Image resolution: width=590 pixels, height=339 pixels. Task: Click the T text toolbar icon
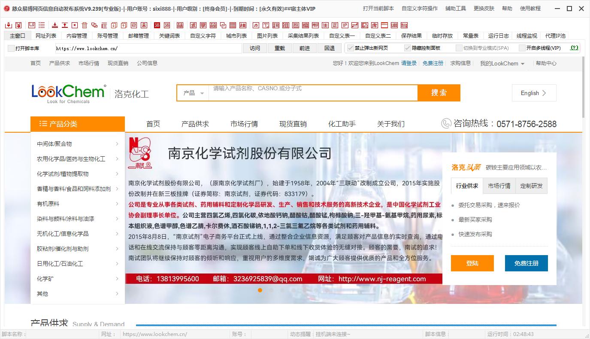point(266,25)
